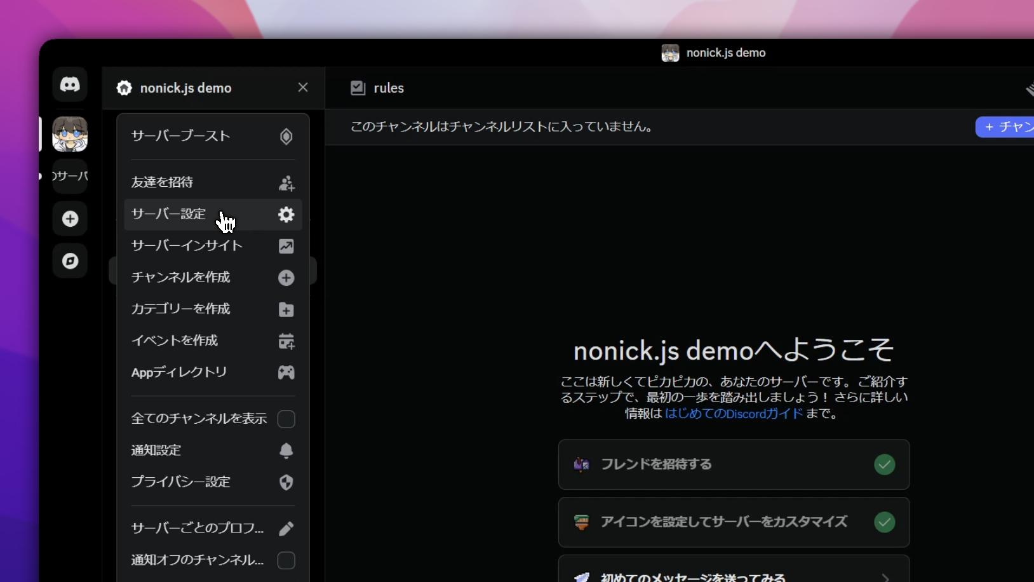Open サーバーごとのプロフ... menu item
The height and width of the screenshot is (582, 1034).
(213, 528)
